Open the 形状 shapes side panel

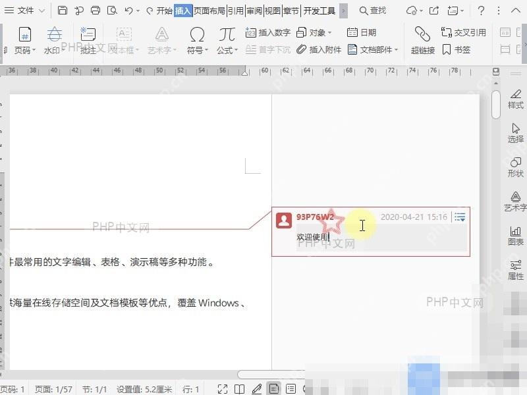click(x=516, y=168)
